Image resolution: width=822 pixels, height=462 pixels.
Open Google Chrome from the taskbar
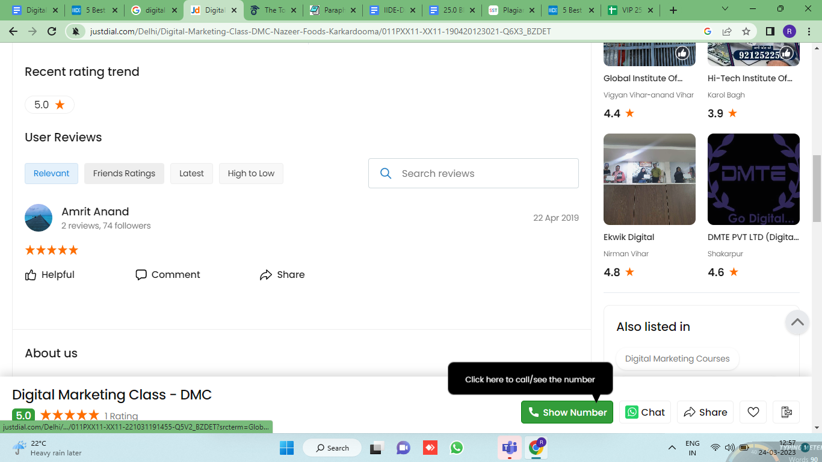pos(536,448)
